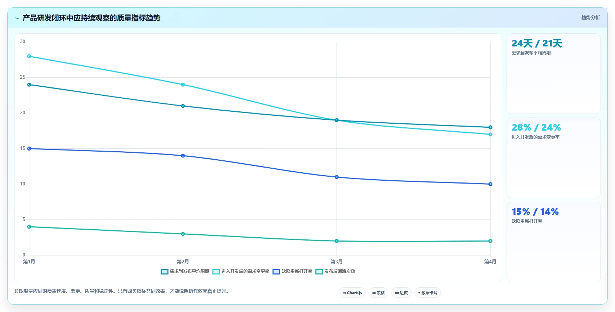The image size is (615, 312).
Task: Click the 进度 tag button
Action: [x=401, y=293]
